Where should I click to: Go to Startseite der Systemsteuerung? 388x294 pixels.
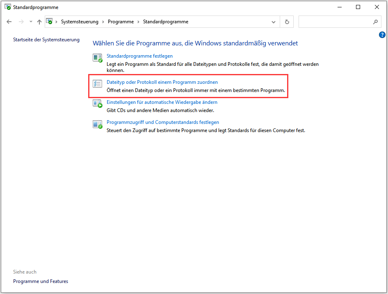click(46, 40)
